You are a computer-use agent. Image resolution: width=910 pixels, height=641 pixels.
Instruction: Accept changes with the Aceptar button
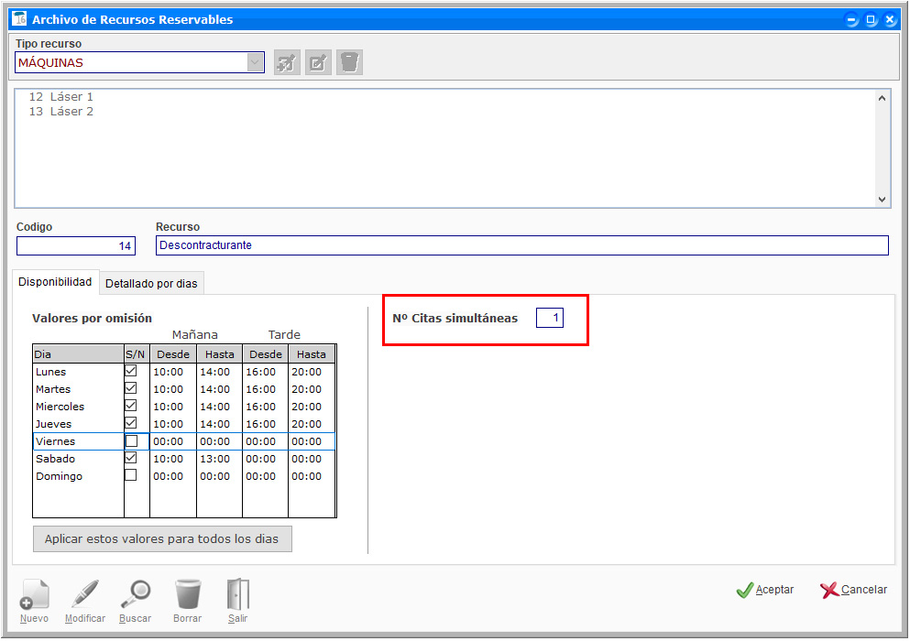pyautogui.click(x=765, y=590)
